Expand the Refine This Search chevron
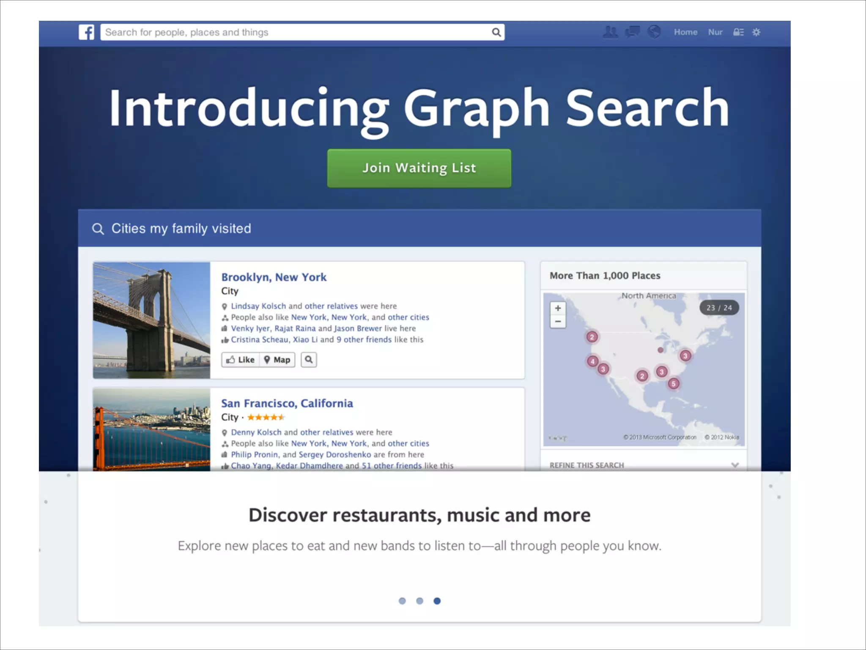The width and height of the screenshot is (866, 650). tap(735, 465)
